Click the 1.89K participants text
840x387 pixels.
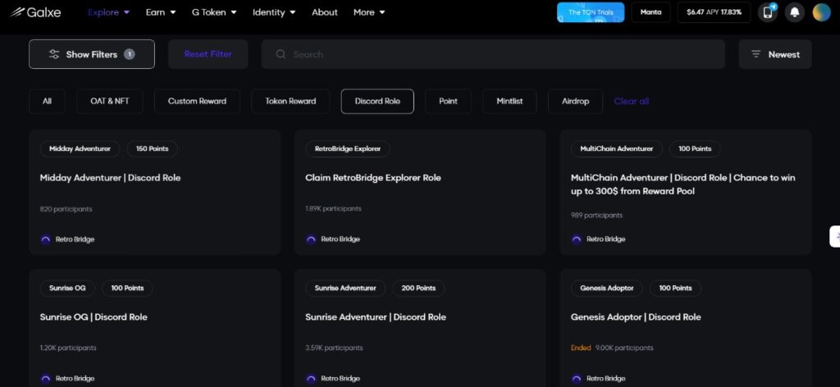tap(333, 208)
